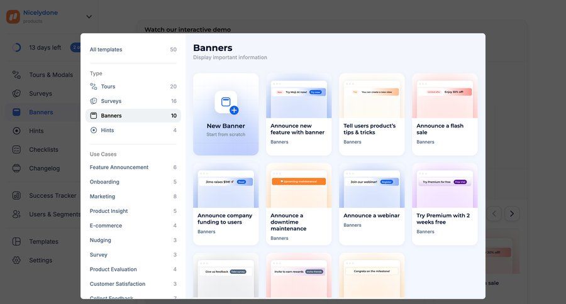The image size is (566, 304).
Task: Open the Success Tracker sidebar icon
Action: pyautogui.click(x=16, y=195)
